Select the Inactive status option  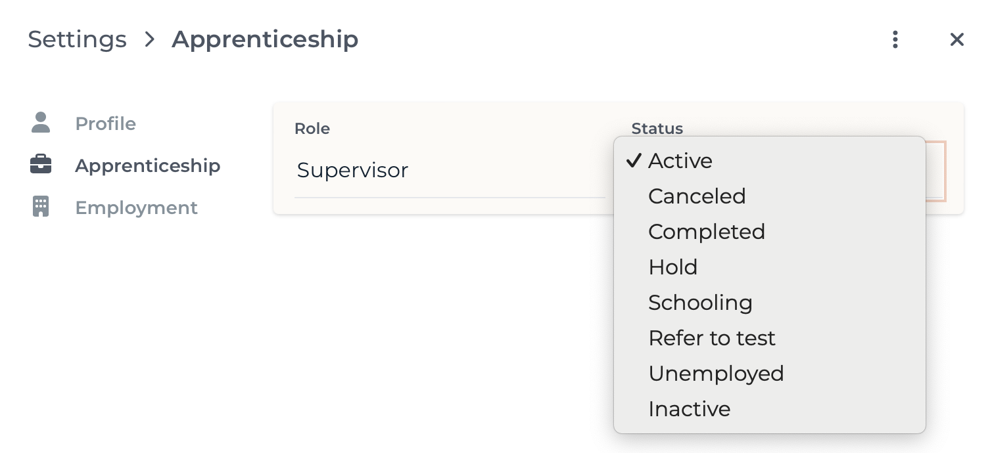tap(690, 409)
